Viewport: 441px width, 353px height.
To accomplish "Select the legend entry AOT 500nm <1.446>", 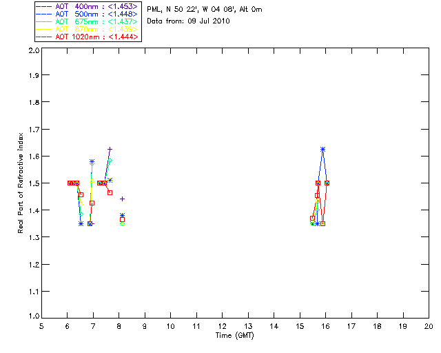I will tap(88, 14).
